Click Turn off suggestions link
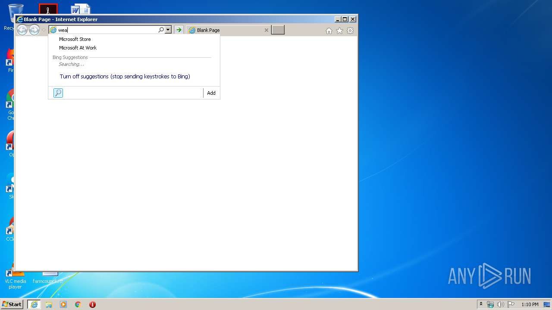552x310 pixels. click(x=125, y=77)
